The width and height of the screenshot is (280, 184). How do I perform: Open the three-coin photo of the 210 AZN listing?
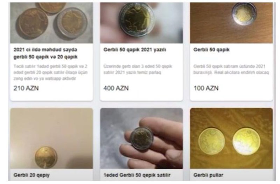pos(51,23)
